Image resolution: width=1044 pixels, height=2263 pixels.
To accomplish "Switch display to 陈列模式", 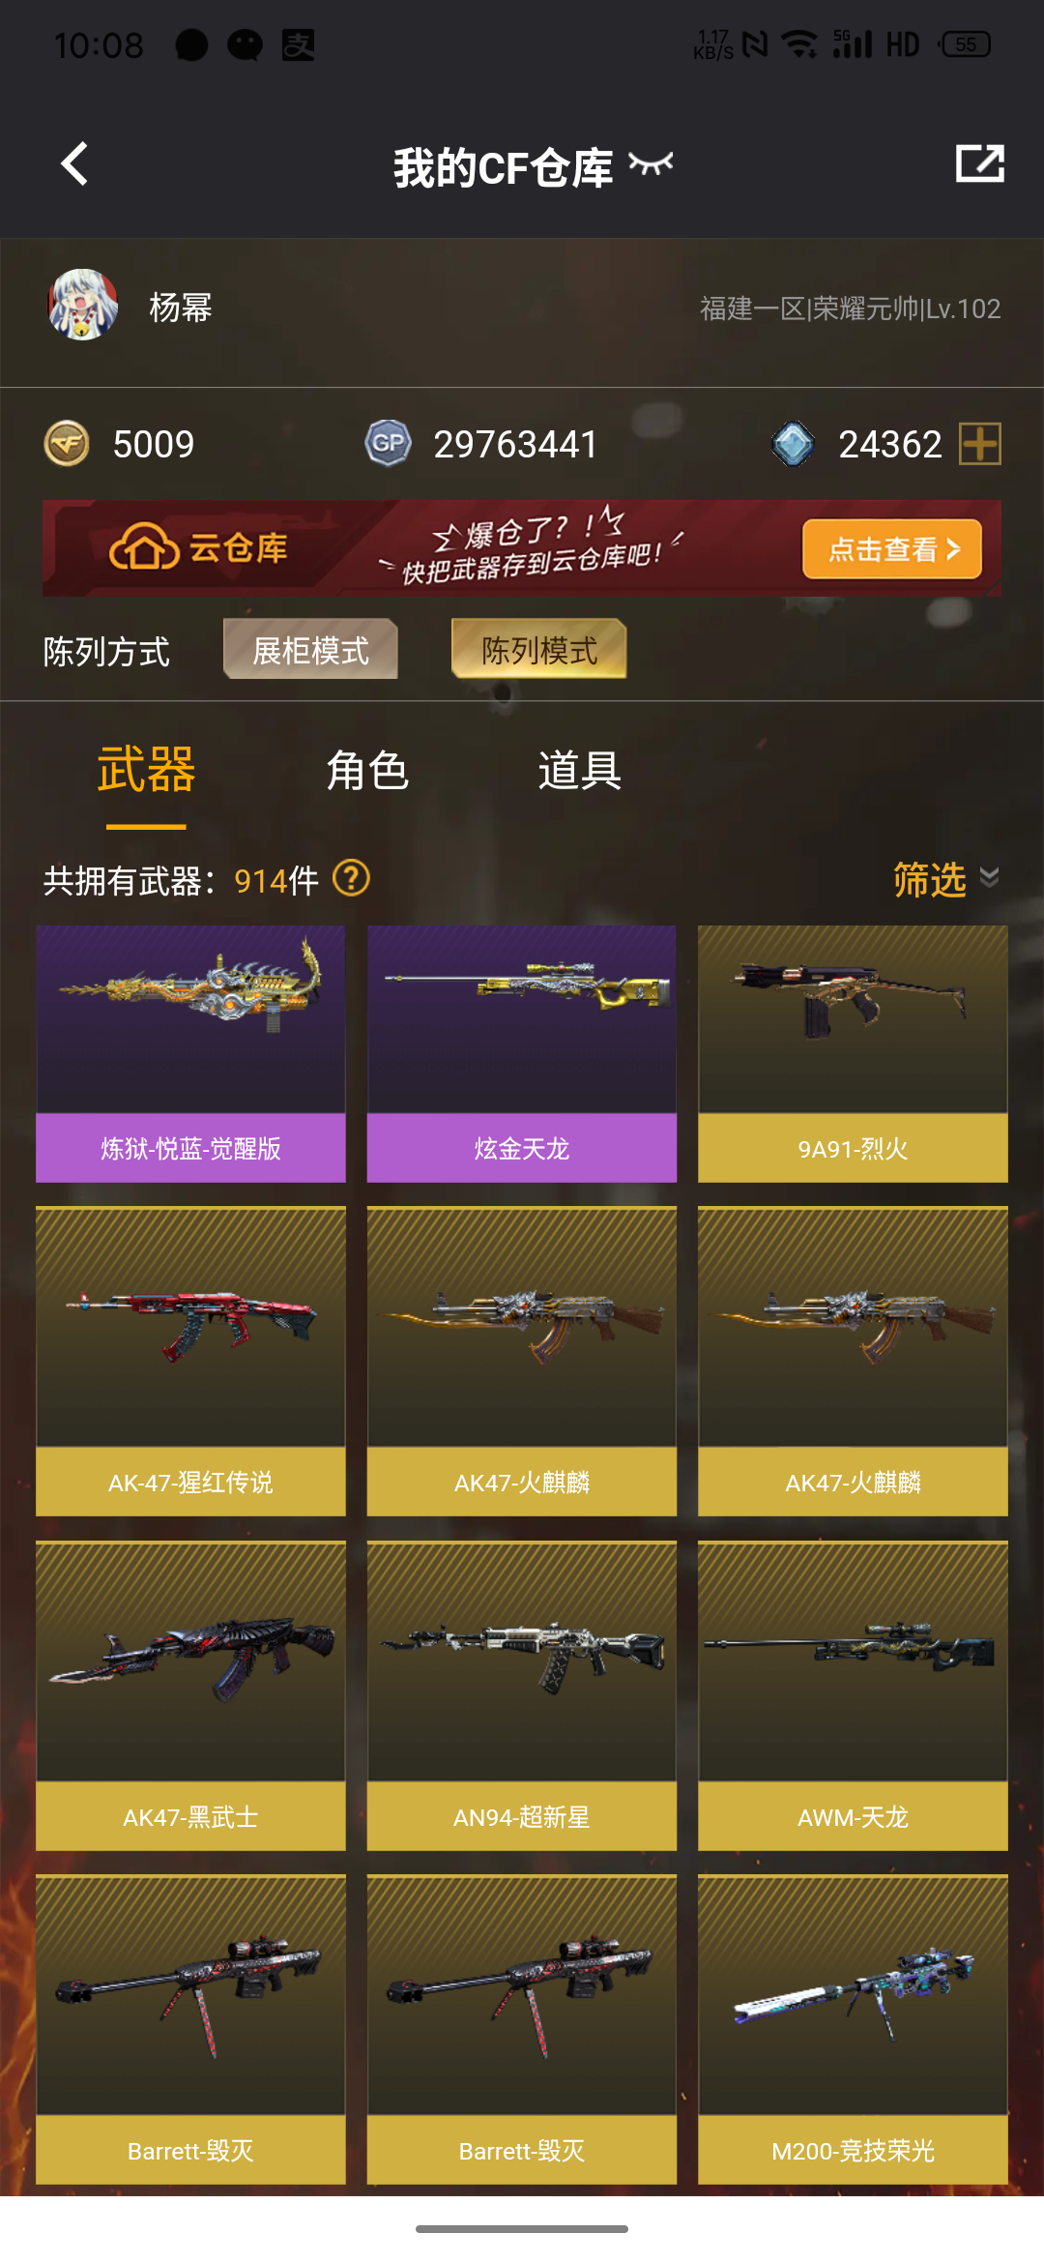I will click(x=538, y=650).
